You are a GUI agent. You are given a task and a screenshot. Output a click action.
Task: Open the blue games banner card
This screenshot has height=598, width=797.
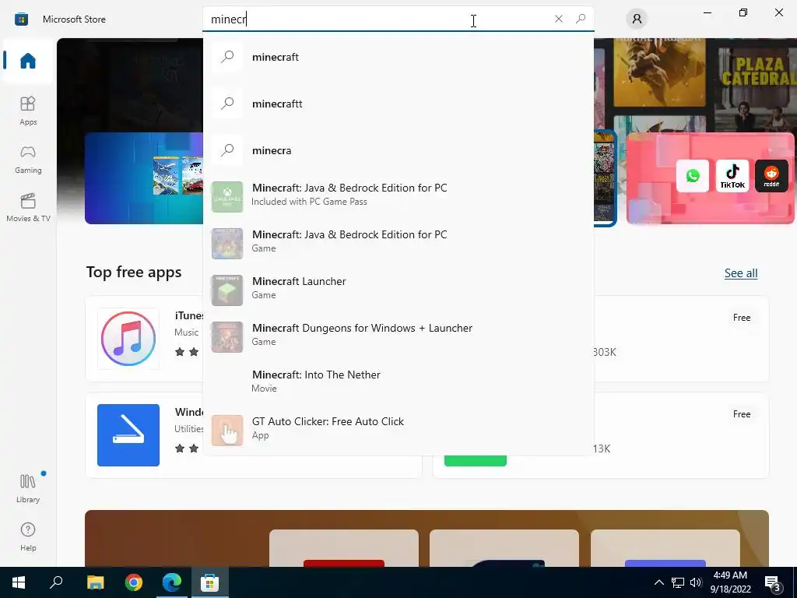click(144, 178)
